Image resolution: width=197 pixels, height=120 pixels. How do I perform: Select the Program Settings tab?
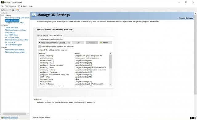[56, 35]
